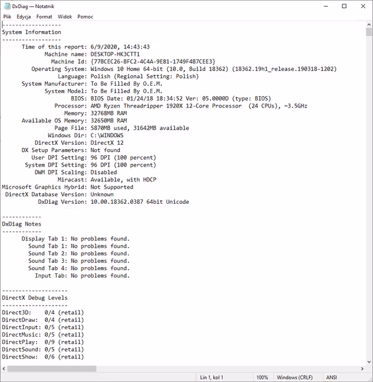The image size is (373, 382).
Task: Click System Manufacturer 'To Be Filled By O.E.M.'
Action: [127, 84]
